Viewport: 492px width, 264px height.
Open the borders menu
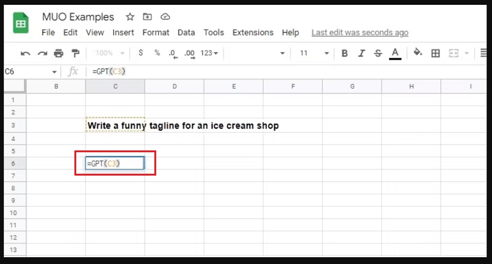point(435,53)
